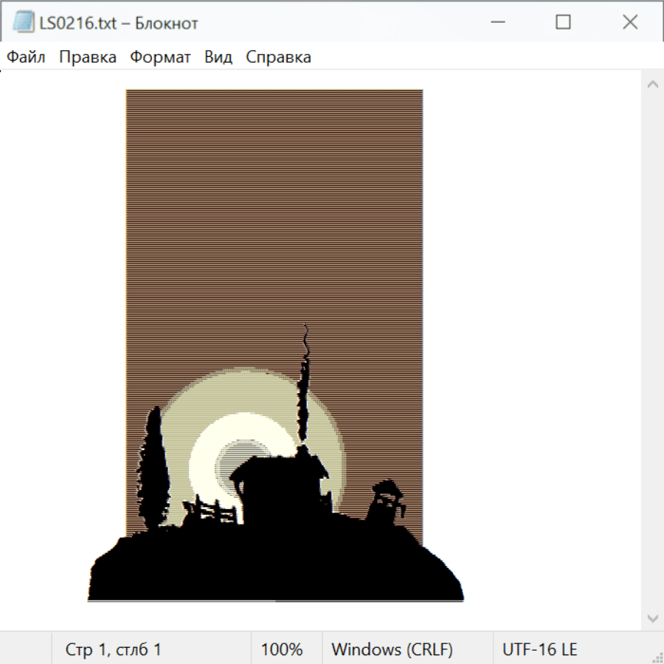
Task: Open the Справка menu
Action: 278,58
